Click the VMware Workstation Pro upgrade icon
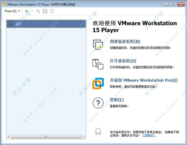This screenshot has height=145, width=187. tap(98, 84)
